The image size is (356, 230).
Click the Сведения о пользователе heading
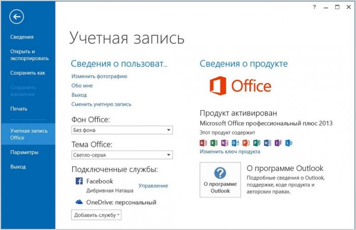[x=119, y=64]
